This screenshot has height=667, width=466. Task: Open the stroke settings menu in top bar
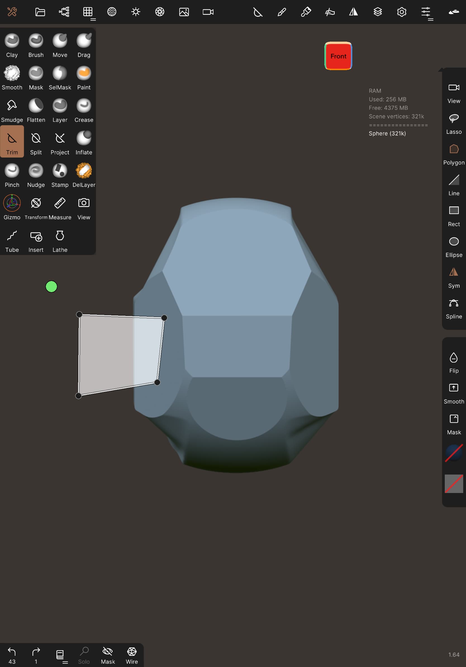[x=258, y=12]
